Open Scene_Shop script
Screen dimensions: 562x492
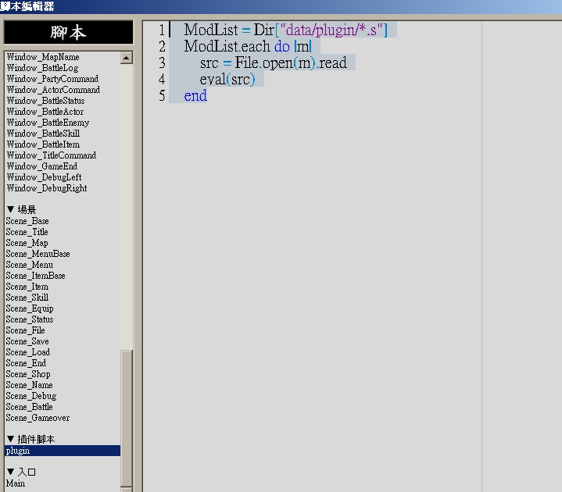(x=28, y=374)
